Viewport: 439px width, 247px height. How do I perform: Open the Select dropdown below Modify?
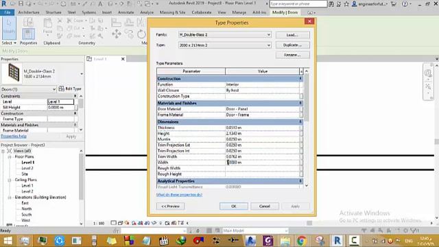[x=9, y=43]
